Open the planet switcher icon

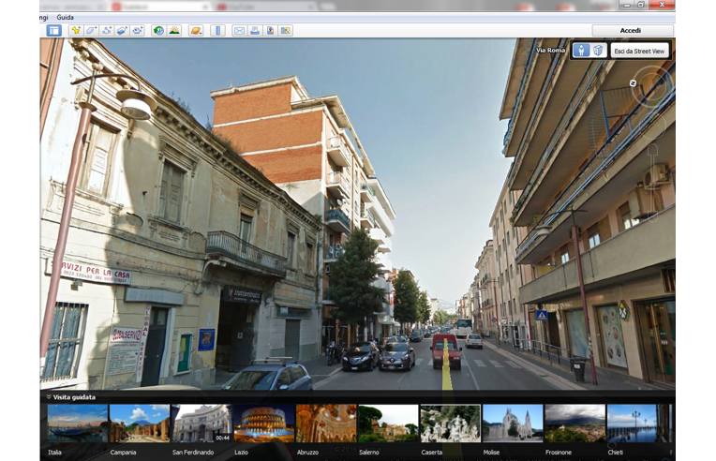[x=196, y=31]
